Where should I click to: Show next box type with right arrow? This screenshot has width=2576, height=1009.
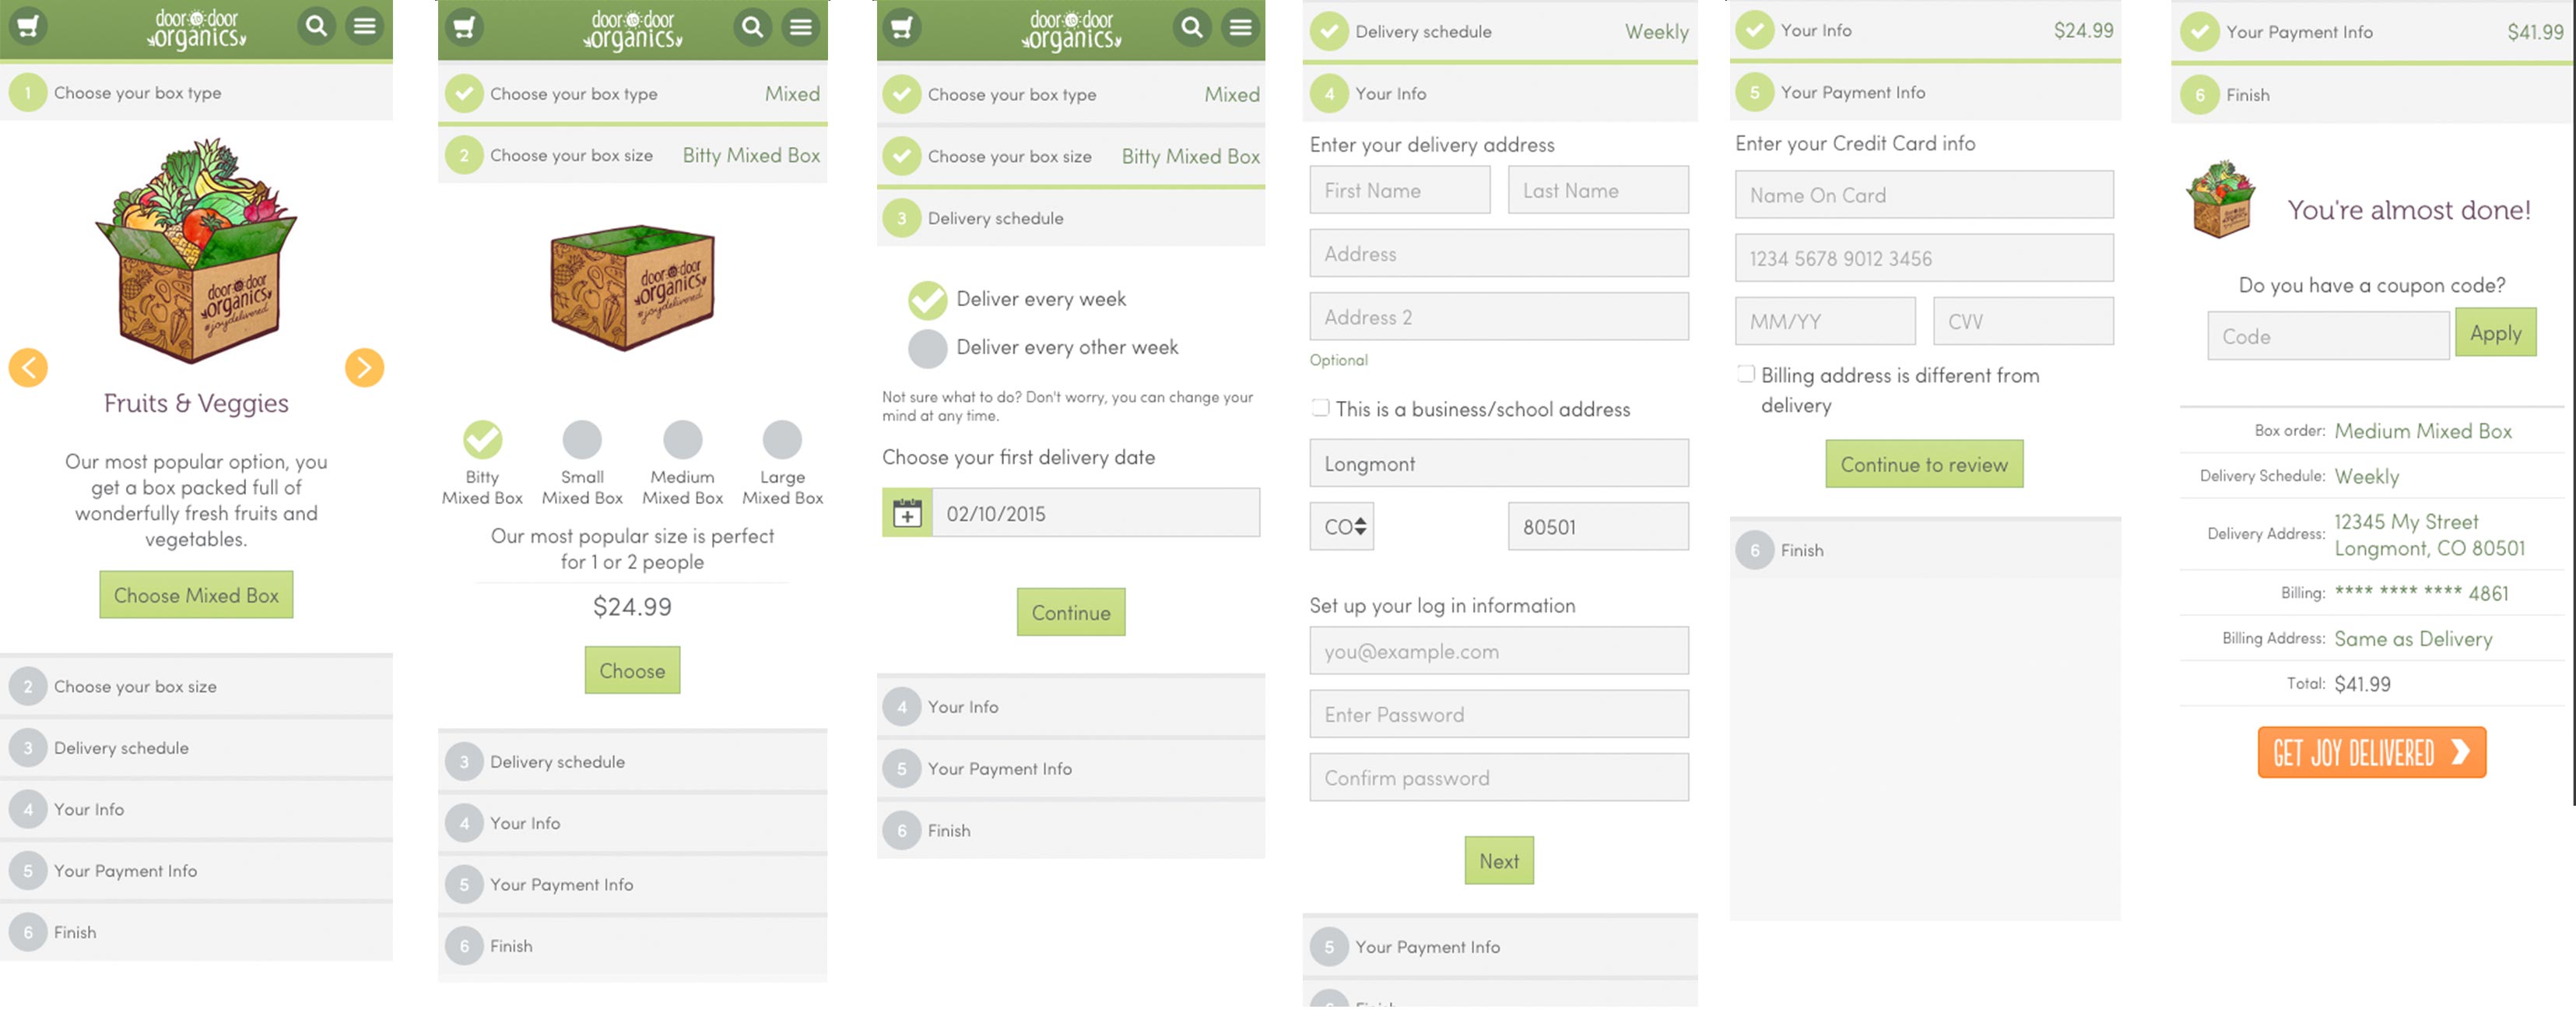[x=365, y=367]
